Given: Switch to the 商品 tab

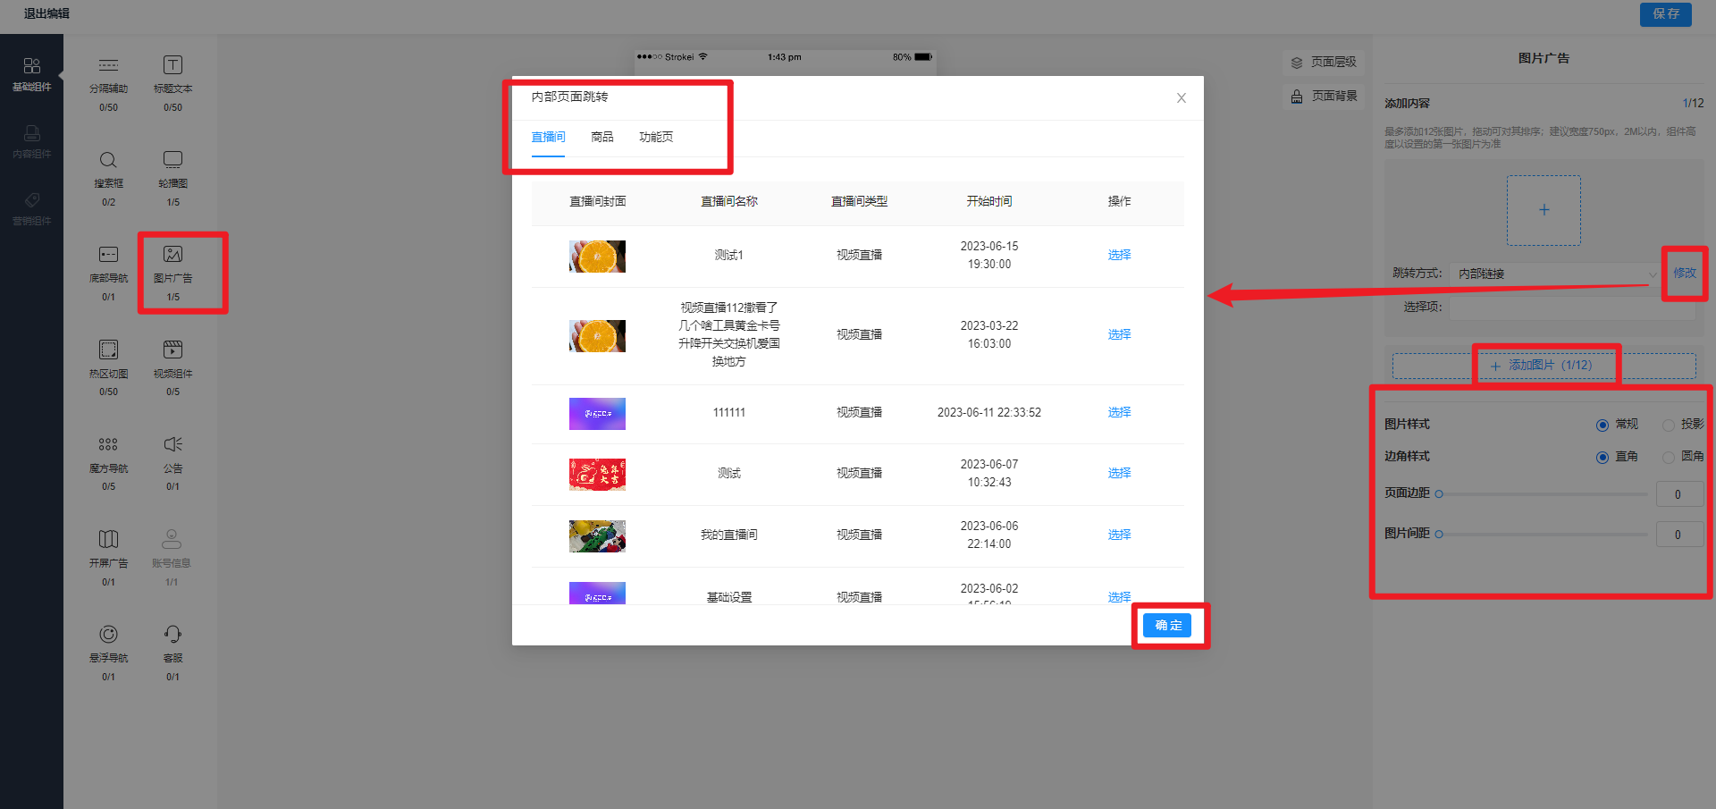Looking at the screenshot, I should (x=602, y=137).
